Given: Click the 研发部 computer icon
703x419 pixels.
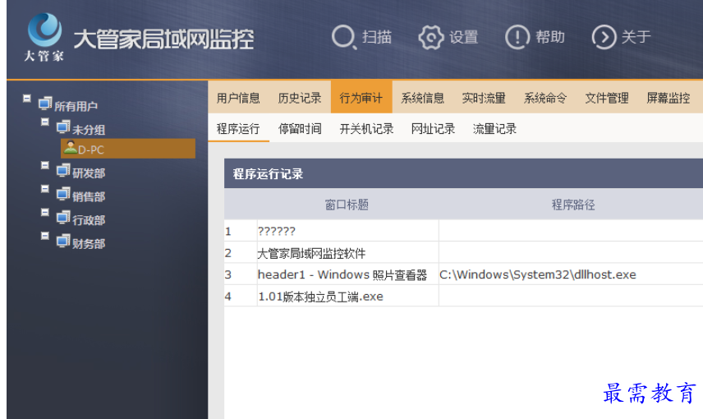Looking at the screenshot, I should click(63, 170).
